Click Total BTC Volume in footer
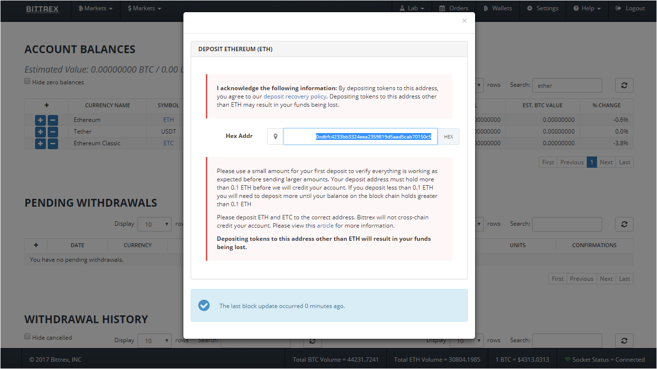Image resolution: width=657 pixels, height=369 pixels. tap(336, 360)
